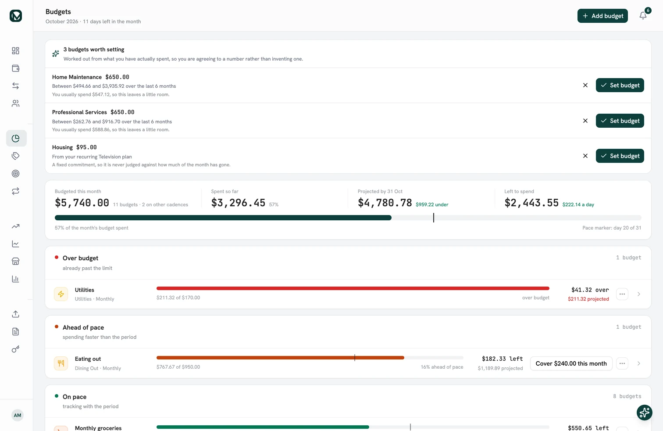This screenshot has height=431, width=663.
Task: Open the tags icon in sidebar
Action: pyautogui.click(x=16, y=156)
